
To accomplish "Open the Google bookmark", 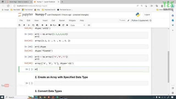I will click(x=5, y=10).
